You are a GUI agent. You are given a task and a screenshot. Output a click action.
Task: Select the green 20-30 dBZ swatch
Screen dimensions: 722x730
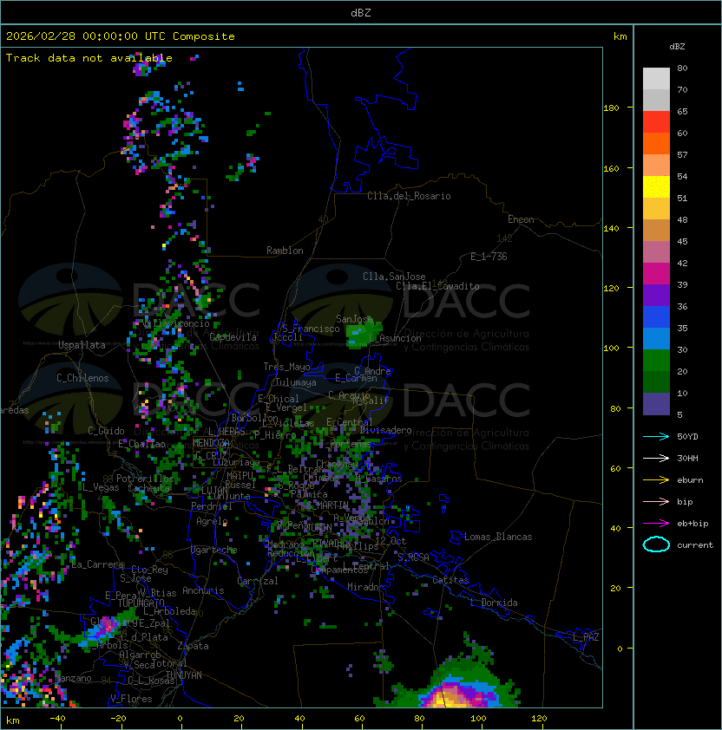click(x=656, y=361)
